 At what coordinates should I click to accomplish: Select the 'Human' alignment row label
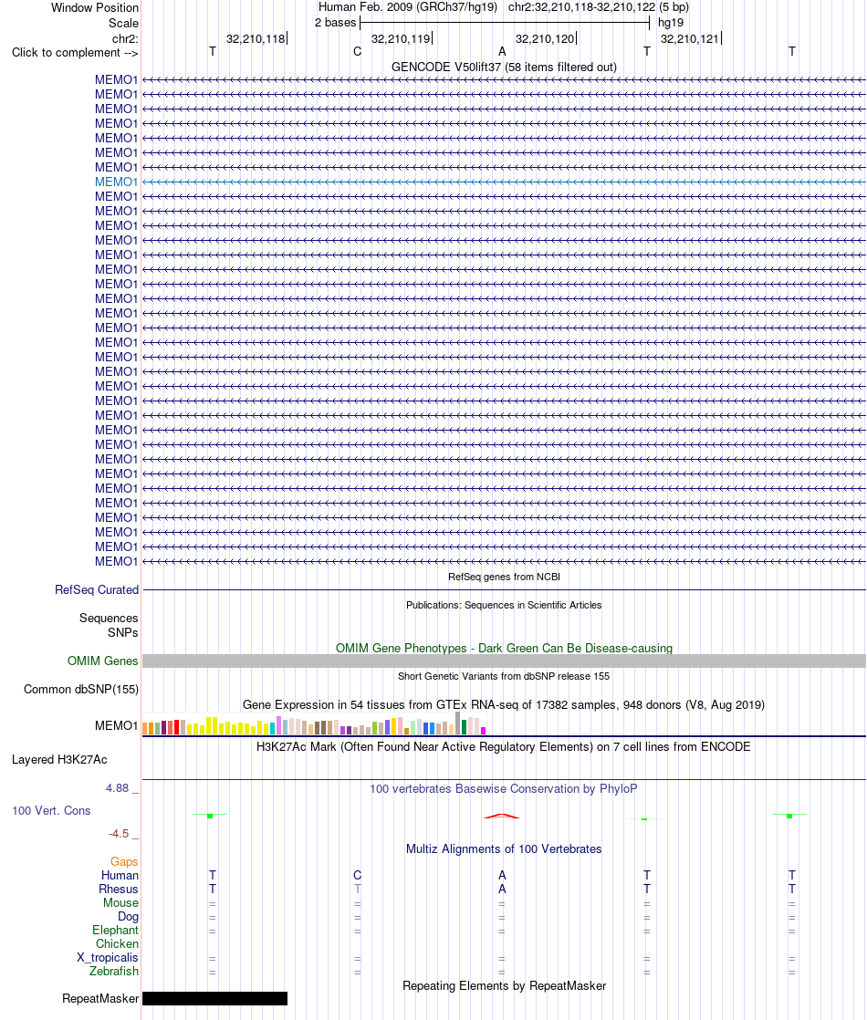(x=120, y=876)
